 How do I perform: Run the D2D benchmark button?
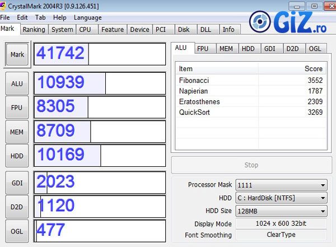pyautogui.click(x=17, y=207)
